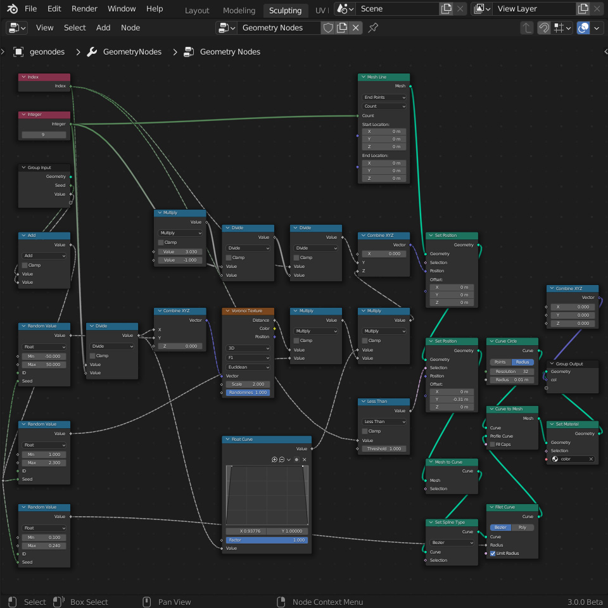Open the Voronoi Euclidean metric dropdown
608x608 pixels.
(247, 367)
